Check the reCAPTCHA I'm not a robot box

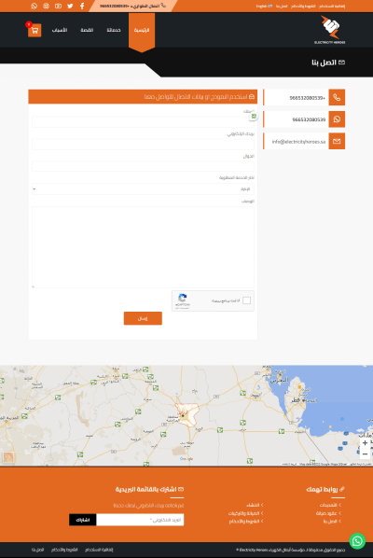[x=246, y=300]
